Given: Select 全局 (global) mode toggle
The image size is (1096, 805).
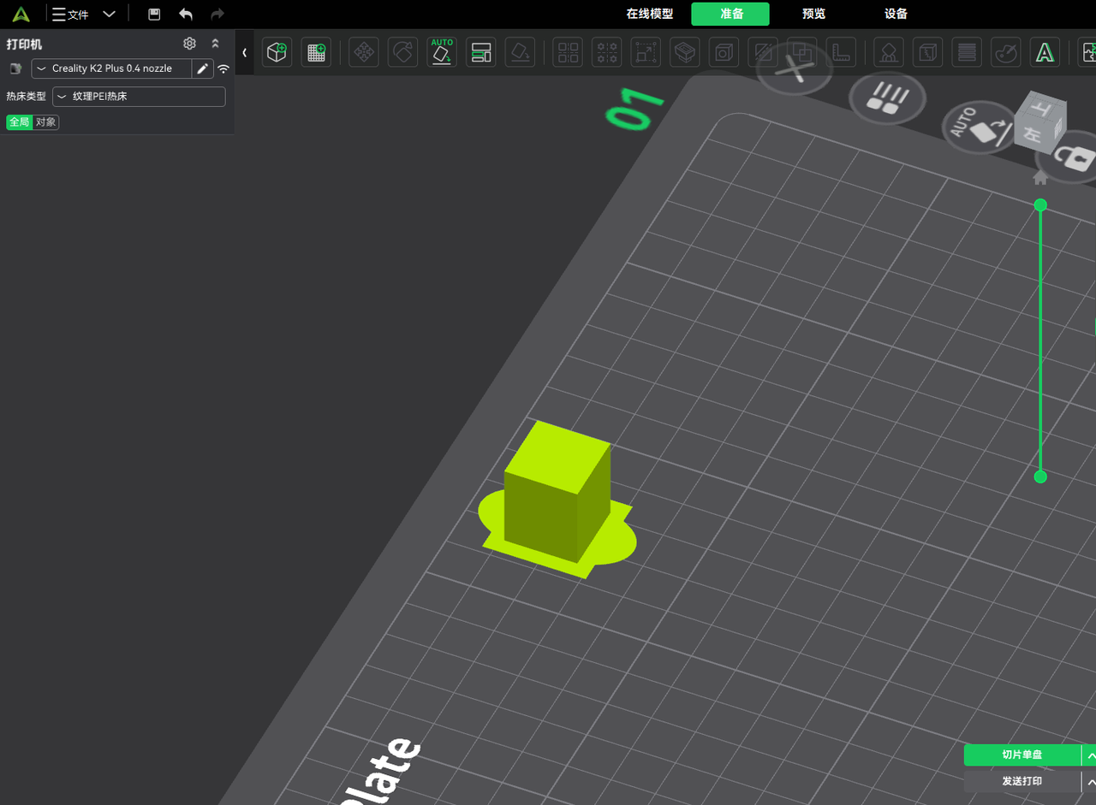Looking at the screenshot, I should point(19,122).
